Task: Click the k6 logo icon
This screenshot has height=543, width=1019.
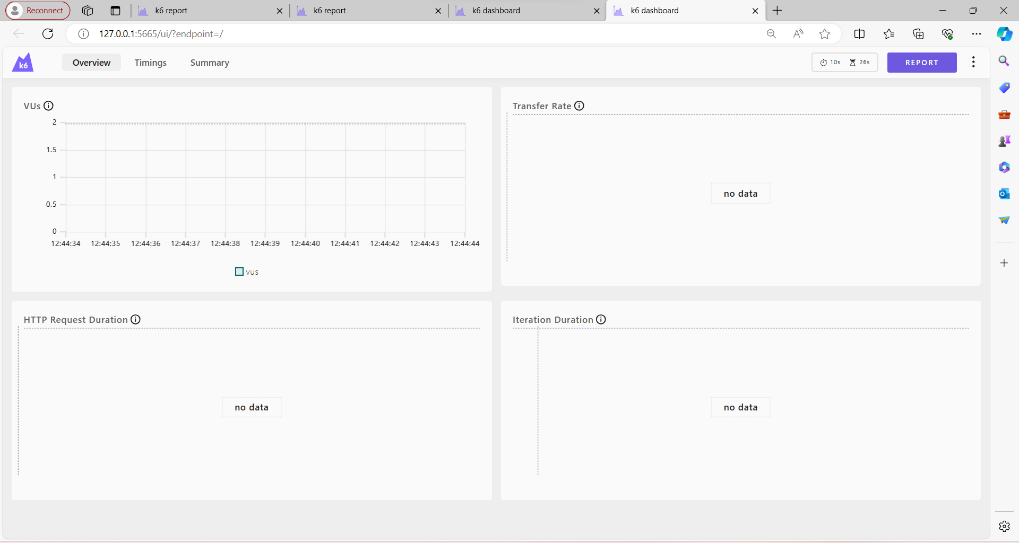Action: click(x=23, y=62)
